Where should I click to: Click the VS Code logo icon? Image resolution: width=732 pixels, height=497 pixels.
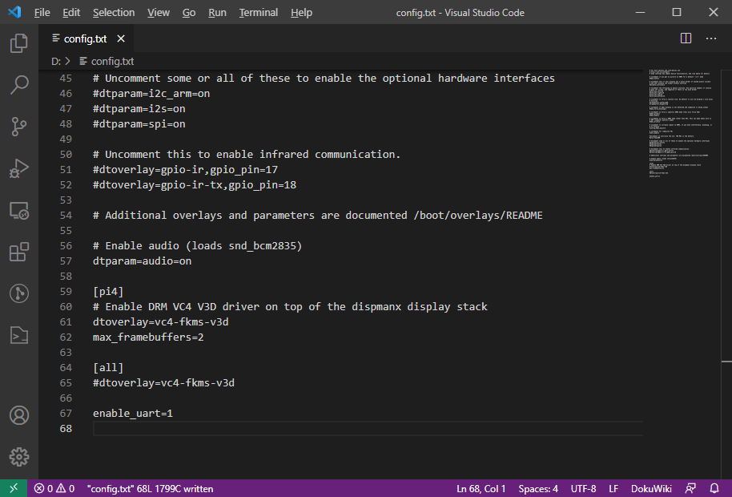pos(14,12)
